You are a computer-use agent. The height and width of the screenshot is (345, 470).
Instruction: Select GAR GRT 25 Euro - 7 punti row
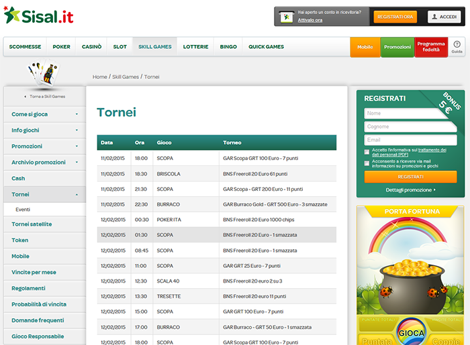click(x=216, y=266)
